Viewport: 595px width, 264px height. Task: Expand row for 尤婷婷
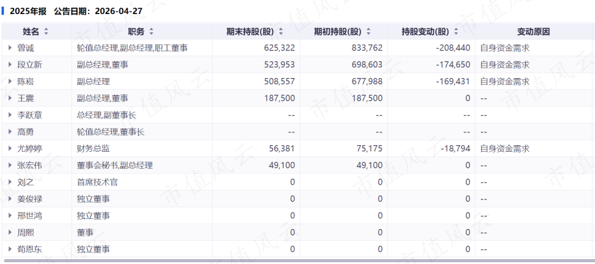tap(10, 149)
